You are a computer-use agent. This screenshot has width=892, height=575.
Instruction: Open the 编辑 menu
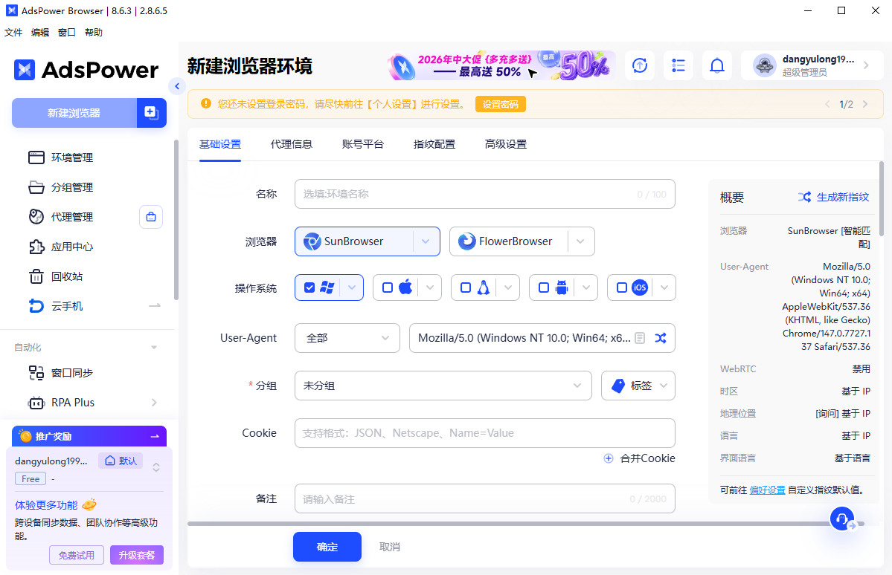point(40,33)
